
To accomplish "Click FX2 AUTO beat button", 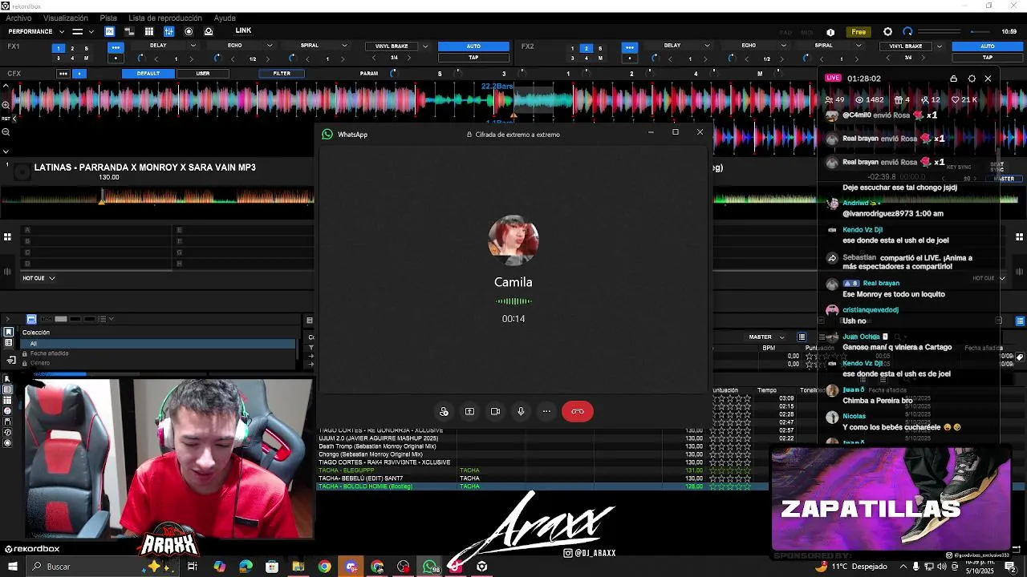I will tap(988, 46).
